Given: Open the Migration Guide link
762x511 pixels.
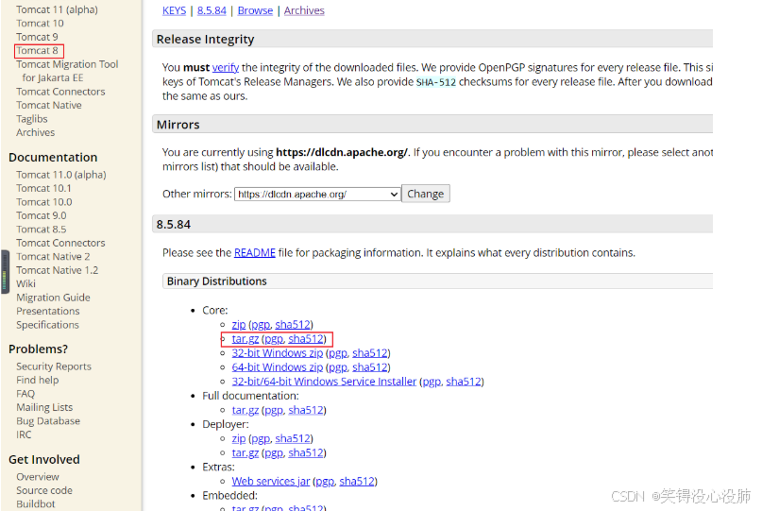Looking at the screenshot, I should click(53, 298).
